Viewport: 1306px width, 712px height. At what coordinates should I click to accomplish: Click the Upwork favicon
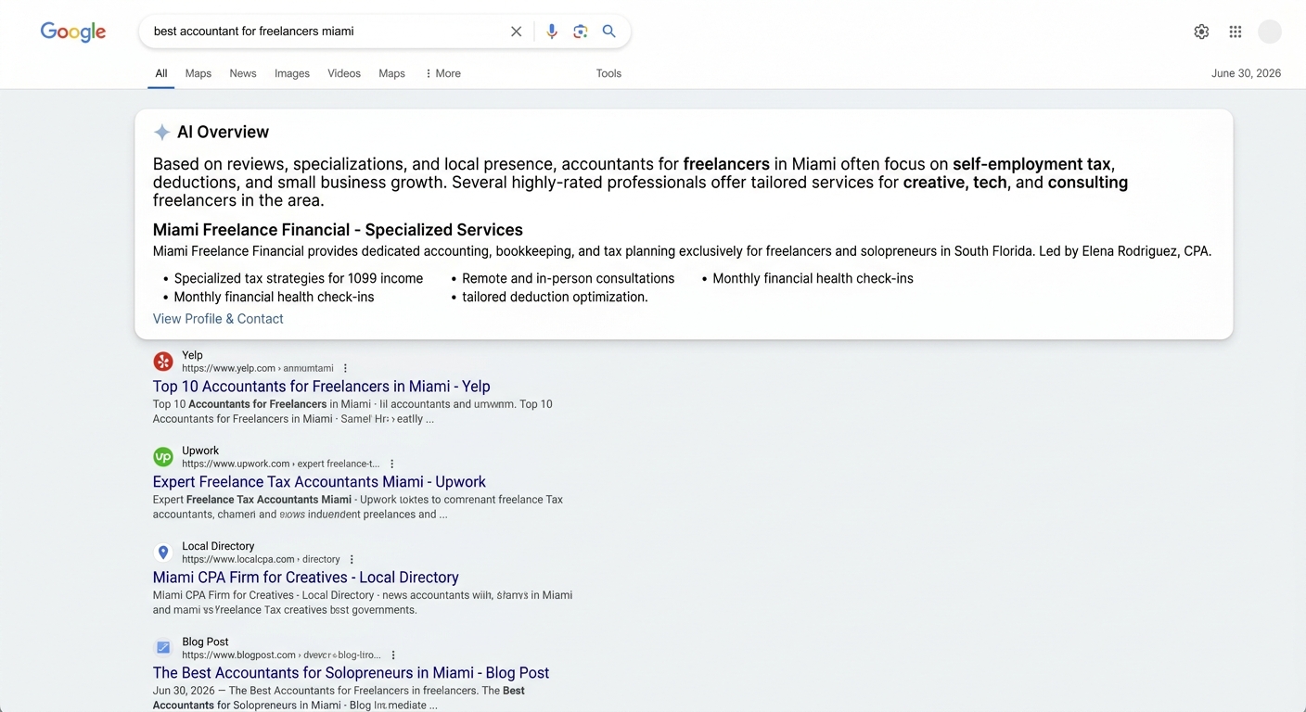163,457
